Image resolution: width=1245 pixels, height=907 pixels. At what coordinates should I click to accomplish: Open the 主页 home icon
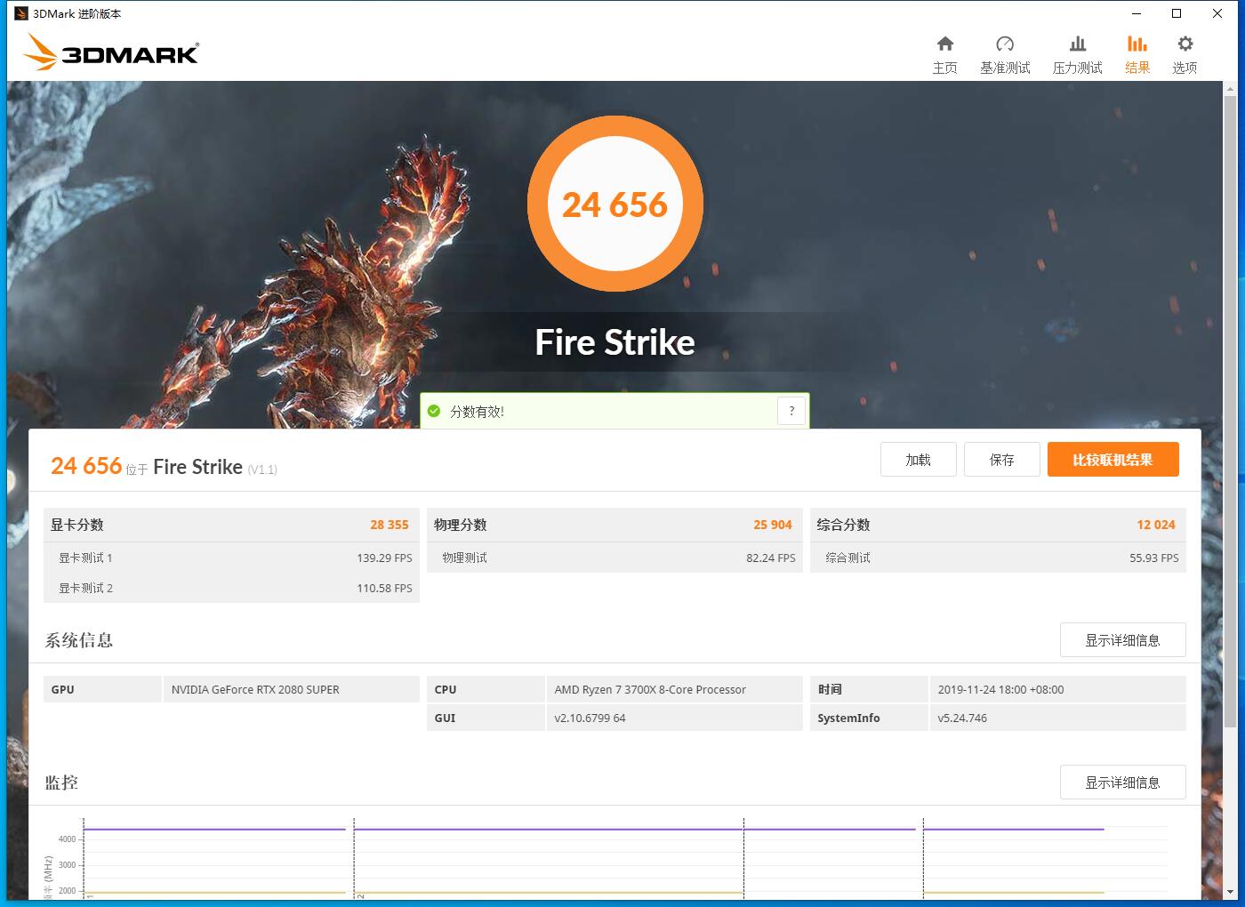click(x=945, y=44)
